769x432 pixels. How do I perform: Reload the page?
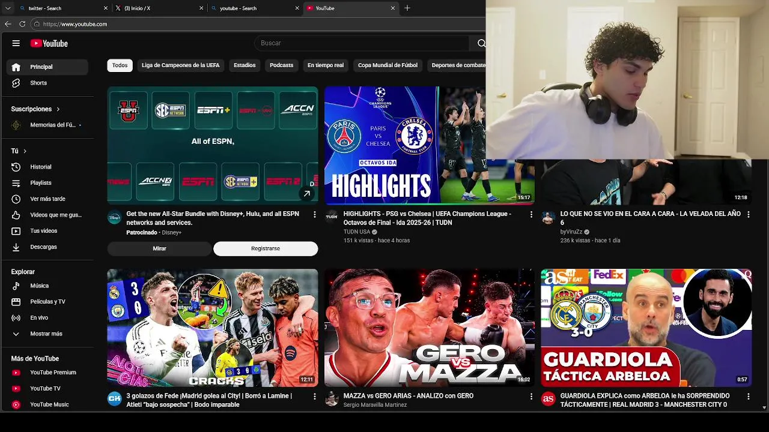[22, 24]
